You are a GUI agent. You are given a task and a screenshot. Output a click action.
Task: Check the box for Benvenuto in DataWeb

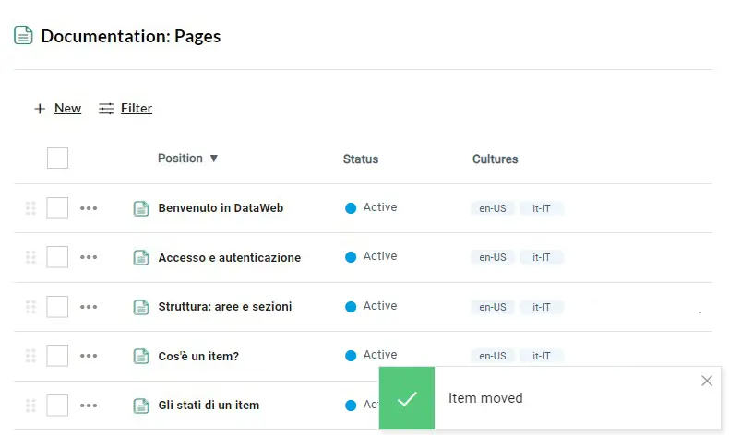[57, 208]
